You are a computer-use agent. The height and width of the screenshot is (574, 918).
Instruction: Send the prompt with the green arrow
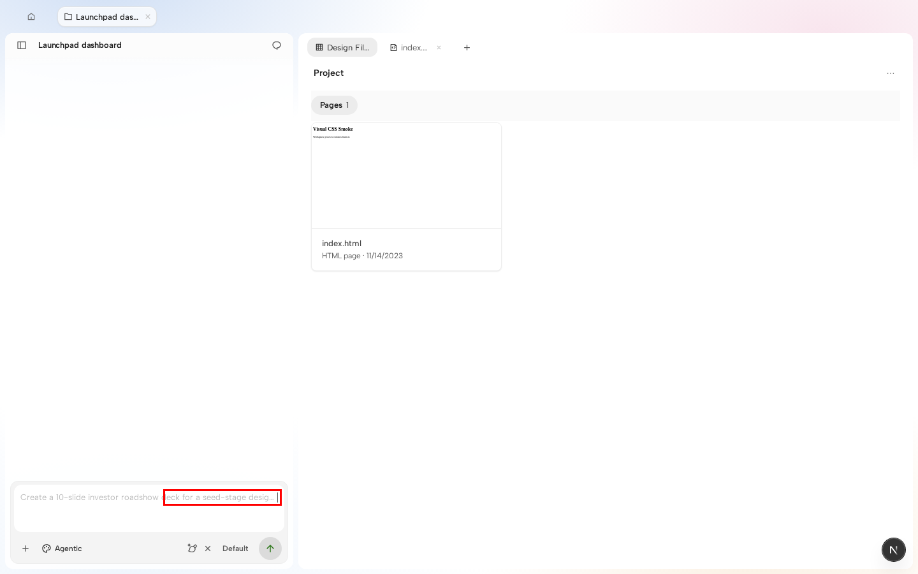270,548
